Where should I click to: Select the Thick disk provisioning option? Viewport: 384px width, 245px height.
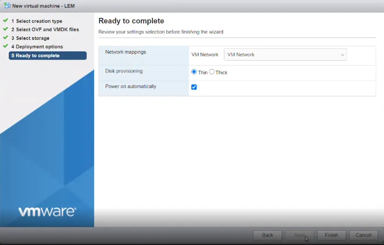pos(212,72)
